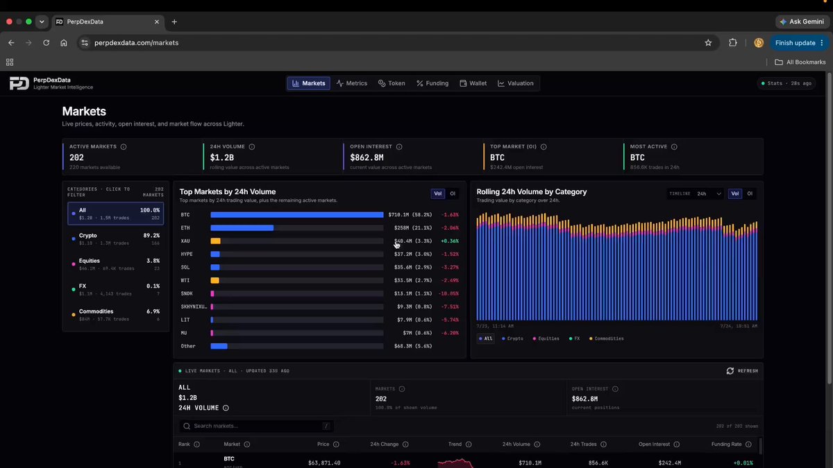The height and width of the screenshot is (468, 833).
Task: Open the apps grid icon in bookmarks bar
Action: click(10, 62)
